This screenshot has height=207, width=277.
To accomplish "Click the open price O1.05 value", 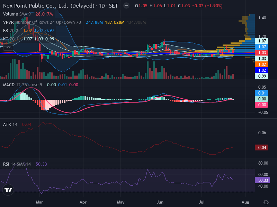I will (x=141, y=6).
